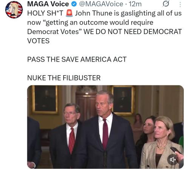189x173 pixels.
Task: Click the @MAGAVoice handle
Action: (101, 4)
